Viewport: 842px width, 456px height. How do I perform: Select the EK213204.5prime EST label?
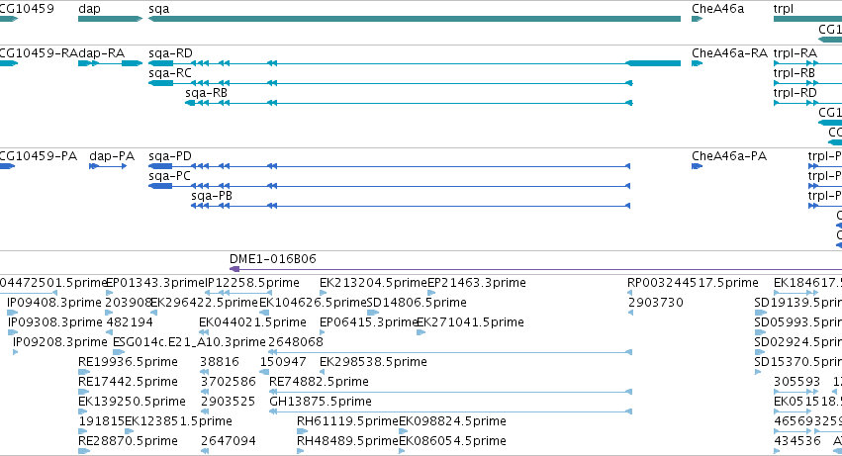373,283
